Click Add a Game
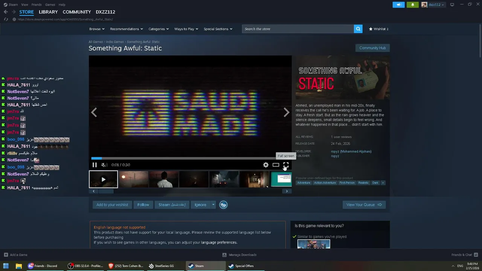Screen dimensions: 482x271 pyautogui.click(x=15, y=255)
